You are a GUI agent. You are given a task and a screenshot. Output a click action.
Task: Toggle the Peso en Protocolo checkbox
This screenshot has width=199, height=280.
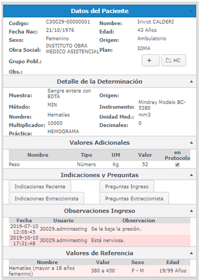pos(177,165)
